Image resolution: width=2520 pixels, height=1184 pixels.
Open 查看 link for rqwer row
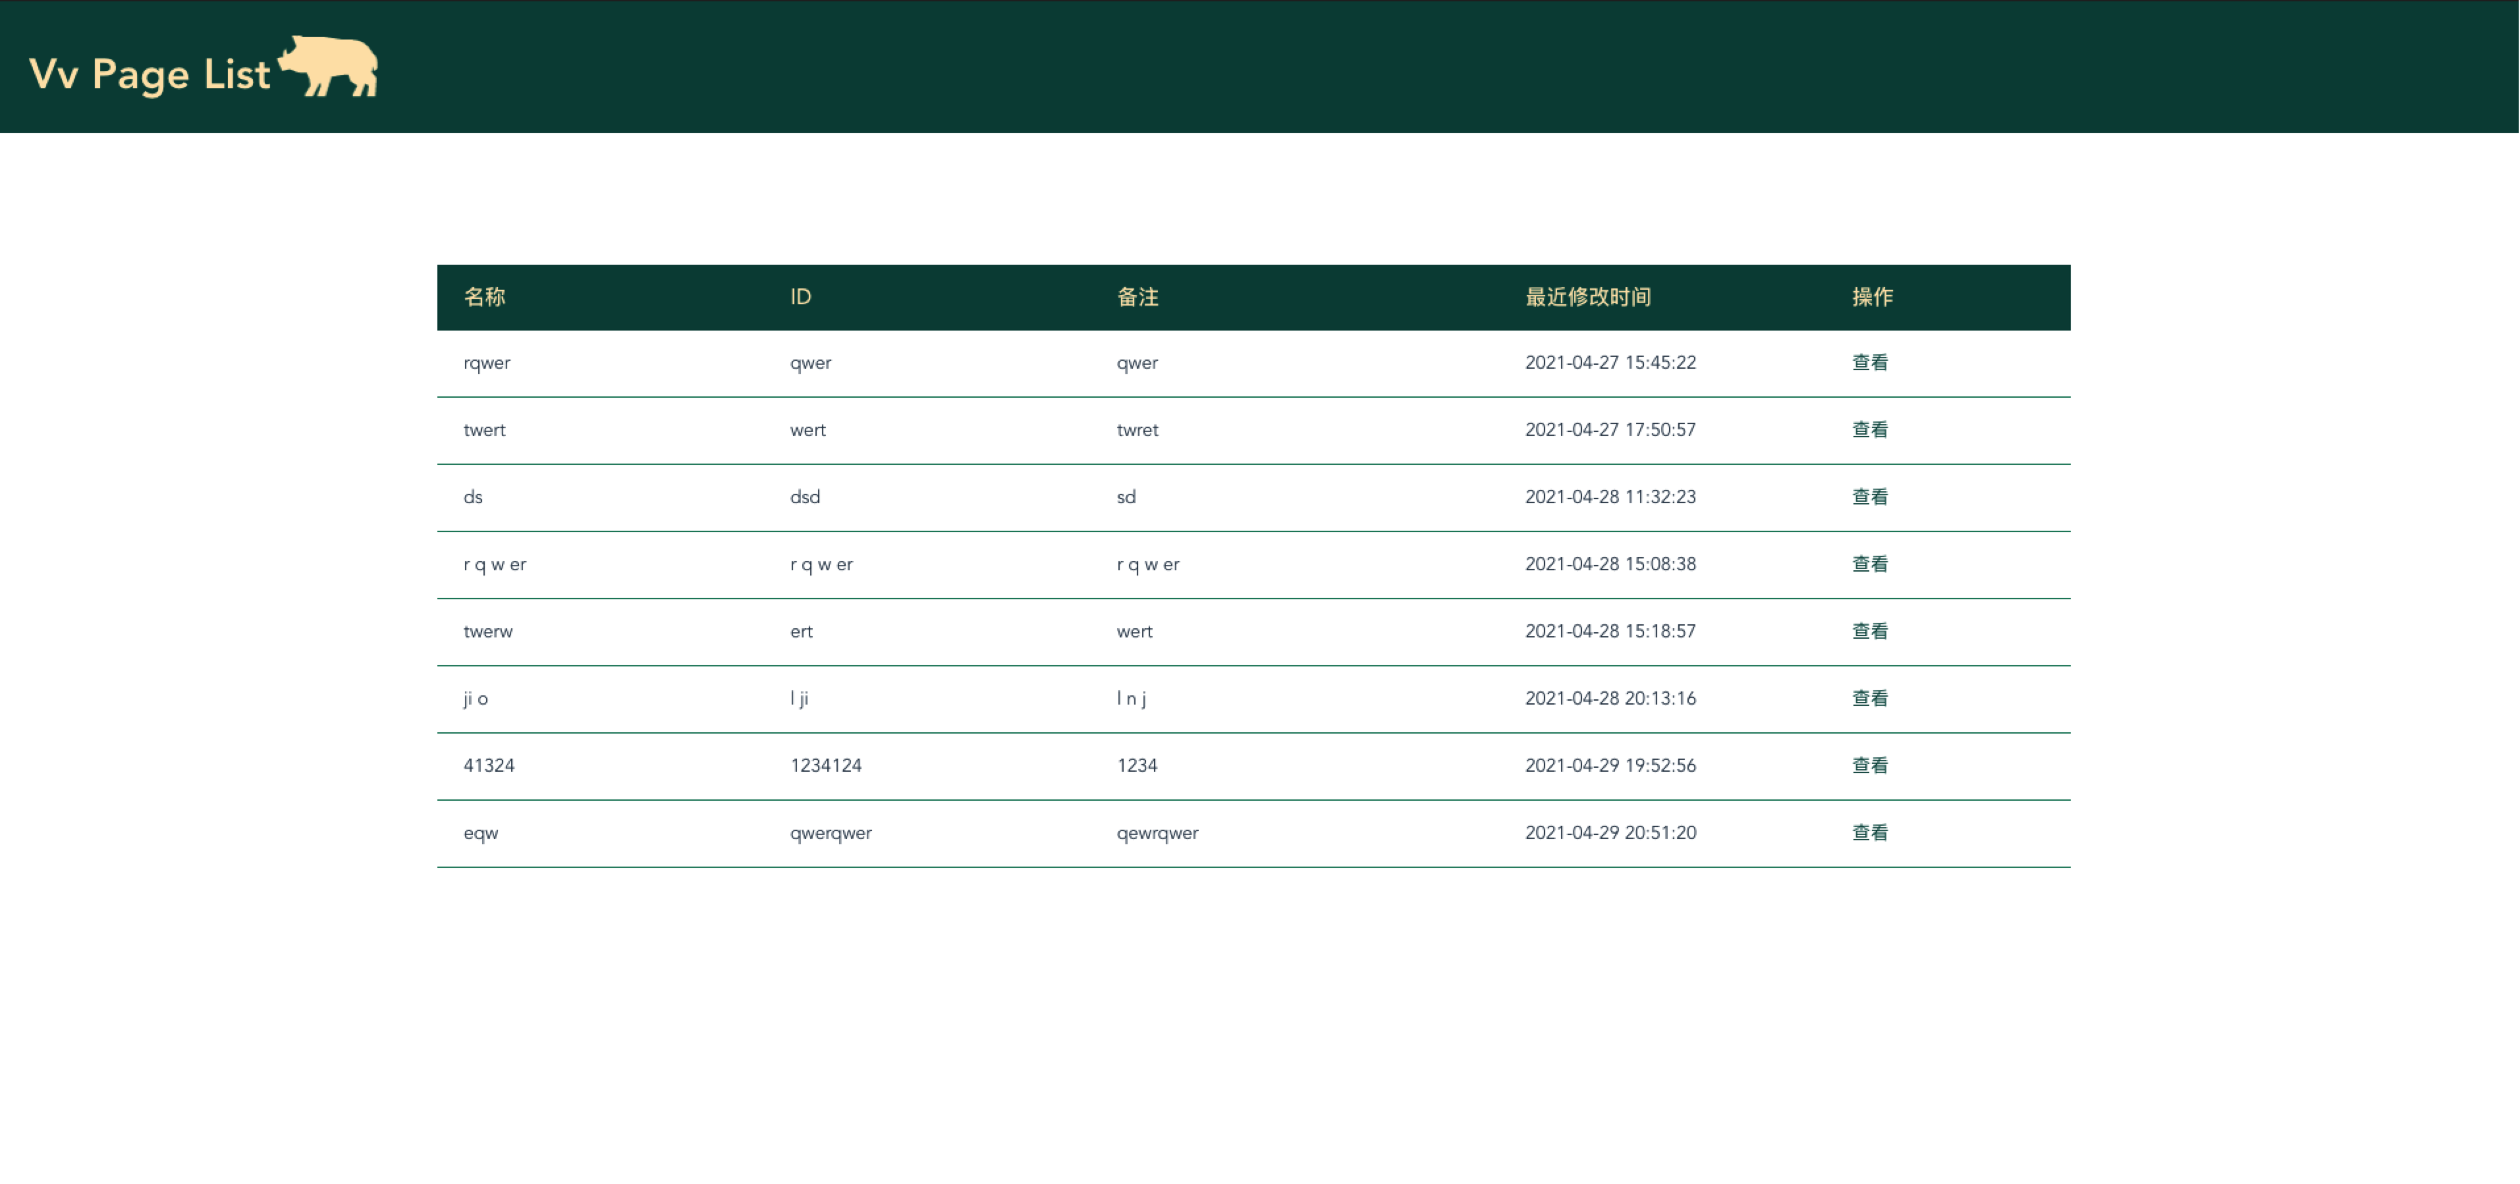pos(1869,363)
